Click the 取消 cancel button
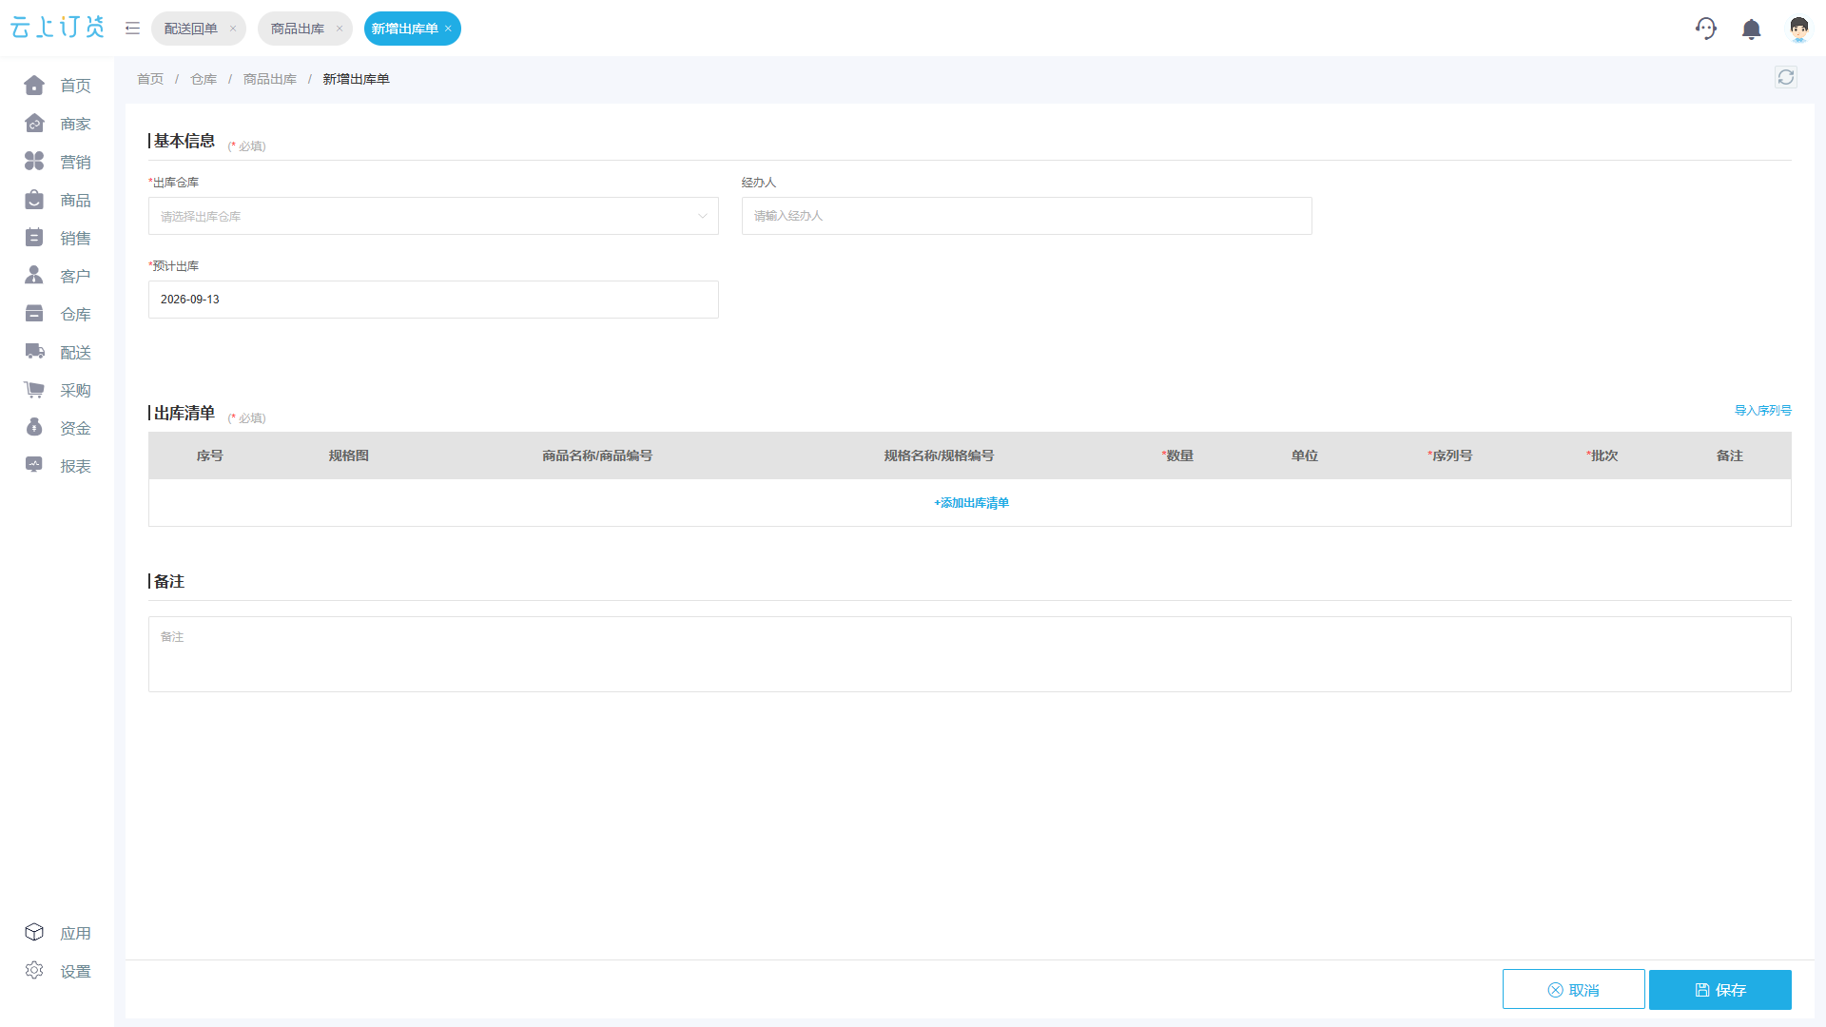 point(1574,990)
